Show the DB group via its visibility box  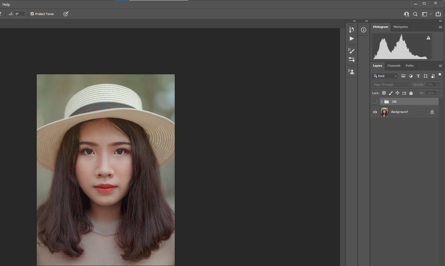375,102
